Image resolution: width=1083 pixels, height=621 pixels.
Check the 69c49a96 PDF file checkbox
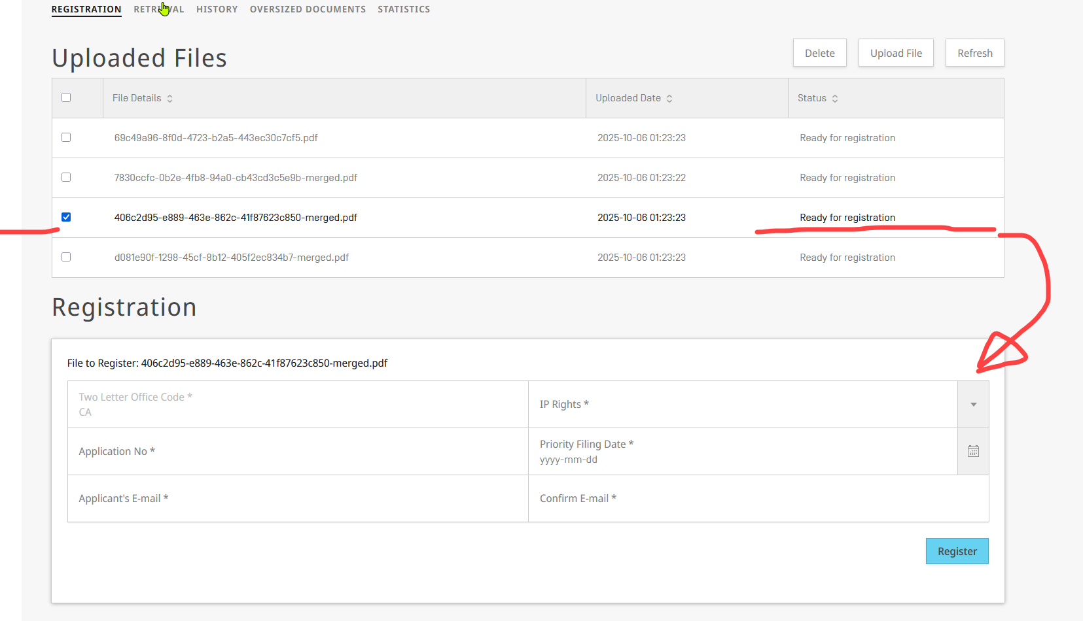66,138
